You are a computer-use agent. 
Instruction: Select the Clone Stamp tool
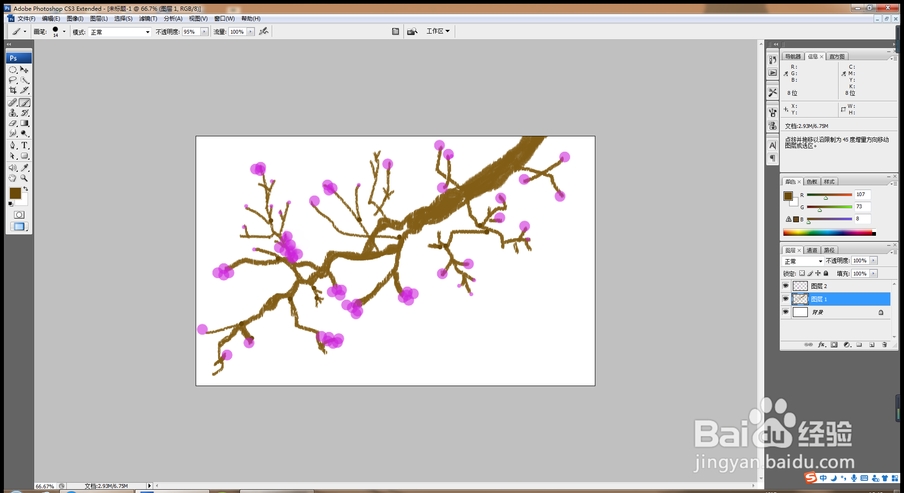click(13, 113)
